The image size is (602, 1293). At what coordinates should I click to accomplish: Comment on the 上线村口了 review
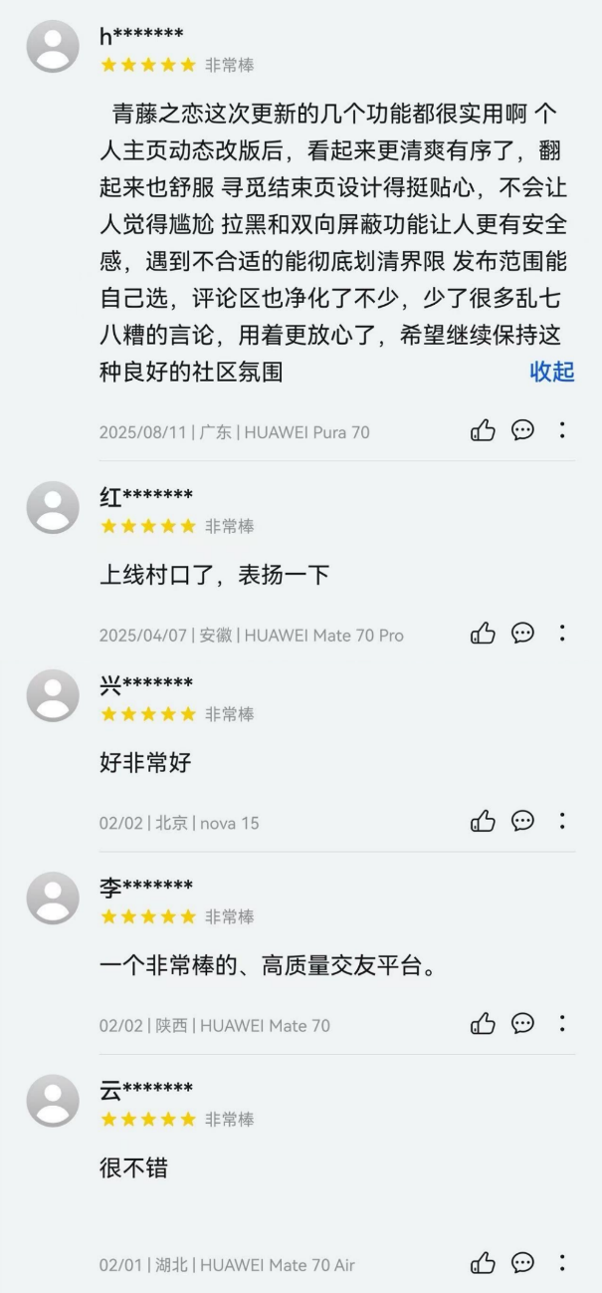tap(522, 634)
